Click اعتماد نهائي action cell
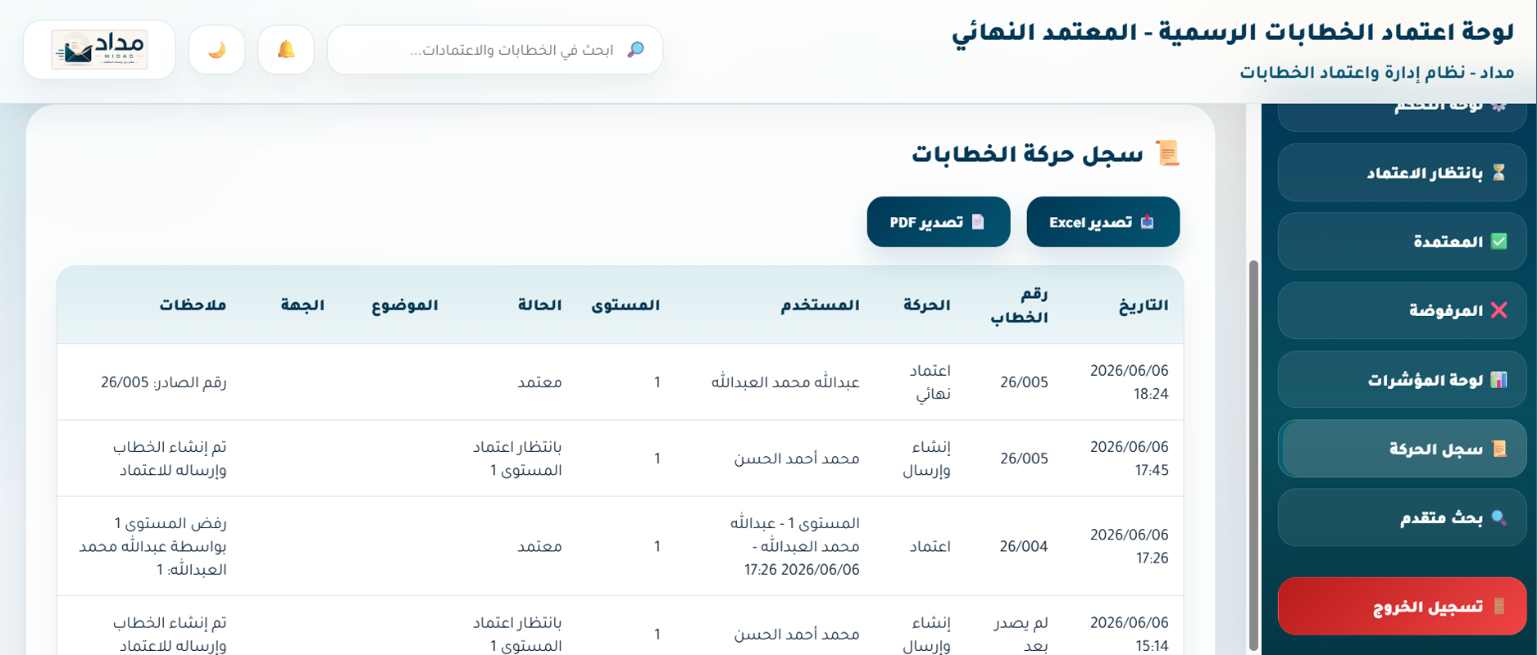This screenshot has width=1537, height=655. point(930,382)
